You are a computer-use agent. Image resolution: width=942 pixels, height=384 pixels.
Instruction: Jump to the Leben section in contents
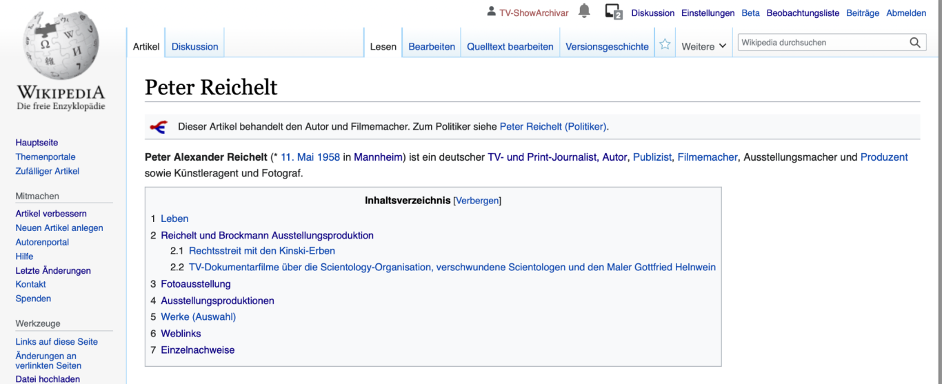pos(174,219)
